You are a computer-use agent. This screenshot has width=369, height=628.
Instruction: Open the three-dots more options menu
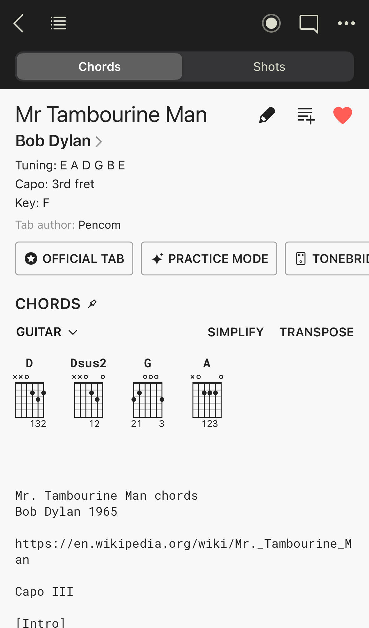click(346, 23)
